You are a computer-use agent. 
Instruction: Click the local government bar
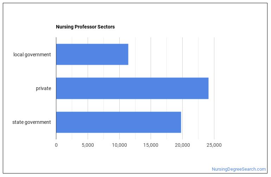click(x=92, y=54)
